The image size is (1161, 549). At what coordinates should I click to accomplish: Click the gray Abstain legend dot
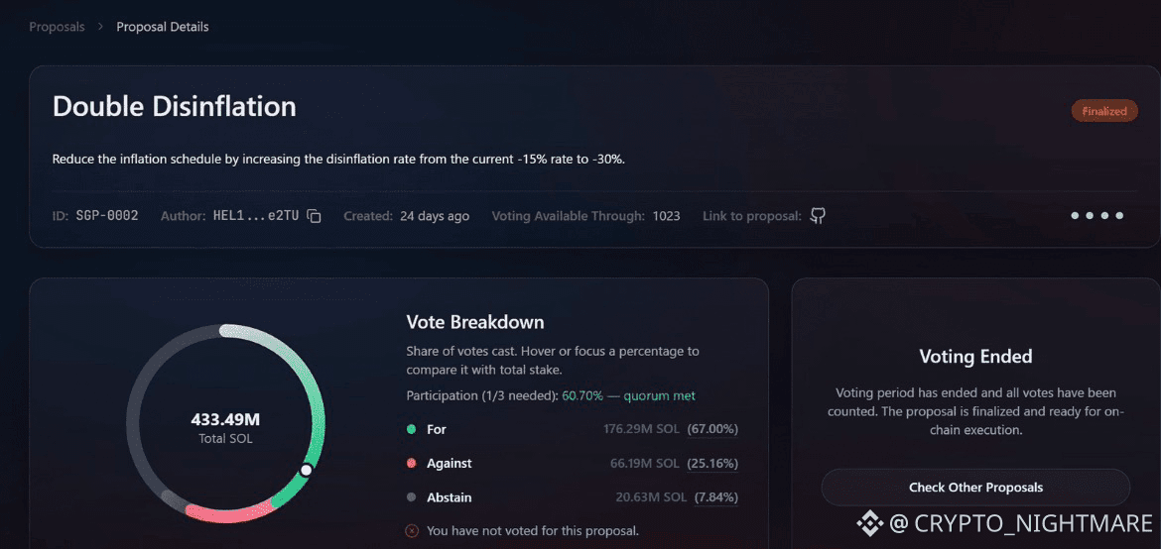click(412, 497)
